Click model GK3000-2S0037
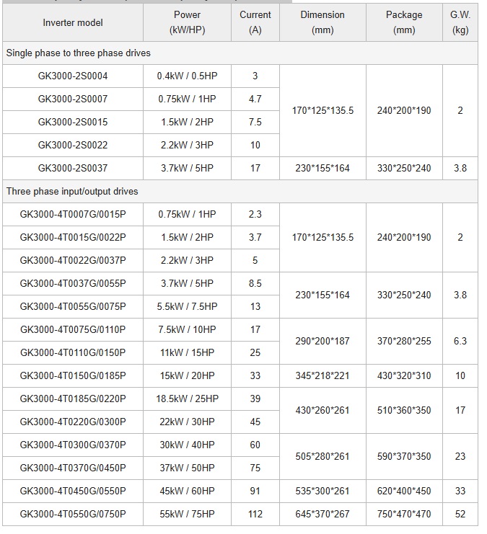This screenshot has width=487, height=534. point(73,168)
